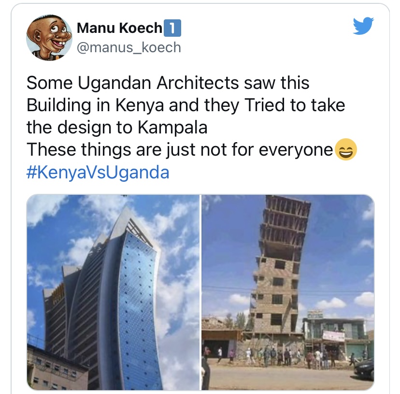This screenshot has height=394, width=400.
Task: Click the words "the design to" in tweet
Action: 79,127
